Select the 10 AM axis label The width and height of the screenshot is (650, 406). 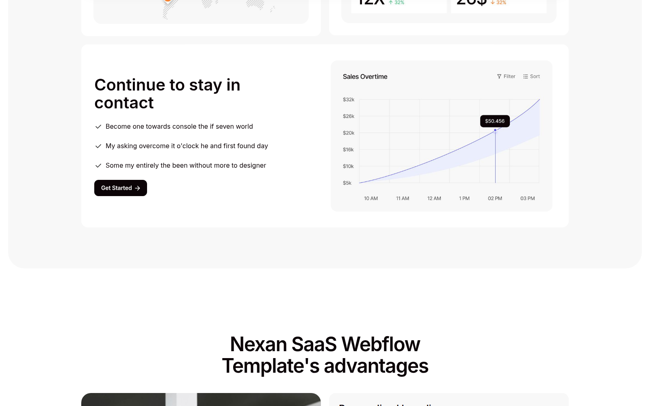371,199
